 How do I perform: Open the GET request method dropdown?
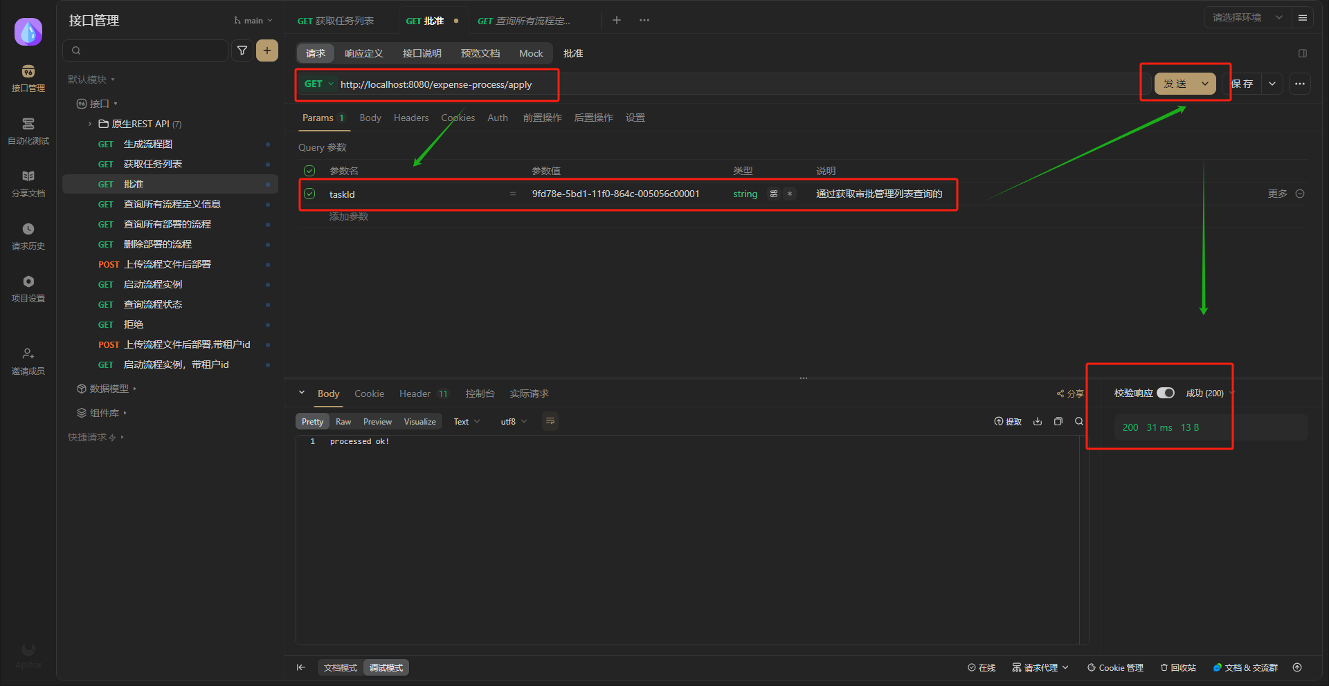(318, 84)
